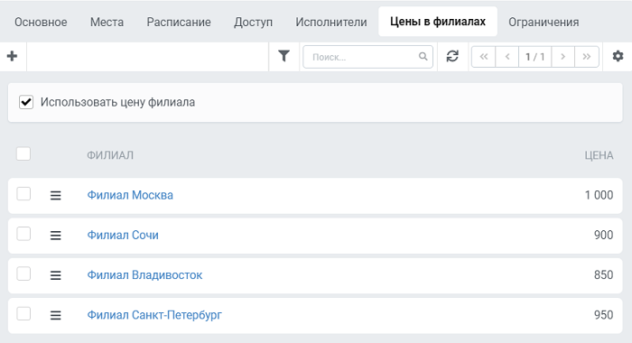Click the drag handle for Филиал Москва

[56, 196]
